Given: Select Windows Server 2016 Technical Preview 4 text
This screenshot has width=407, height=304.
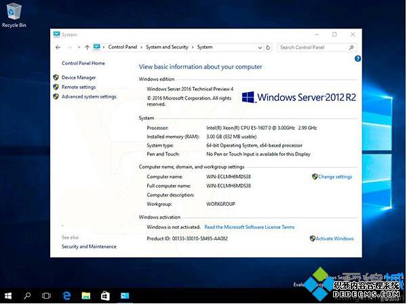Looking at the screenshot, I should coord(190,89).
